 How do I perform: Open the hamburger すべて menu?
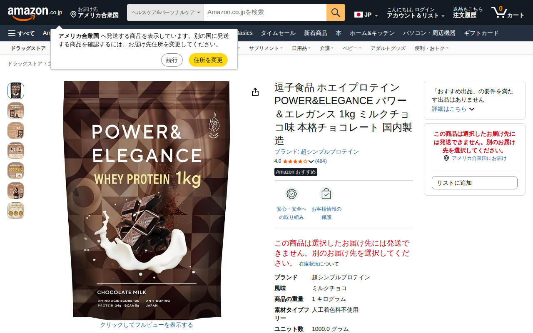(21, 33)
